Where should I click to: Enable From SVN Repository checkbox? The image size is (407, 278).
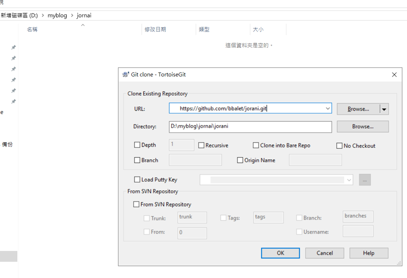pos(136,204)
